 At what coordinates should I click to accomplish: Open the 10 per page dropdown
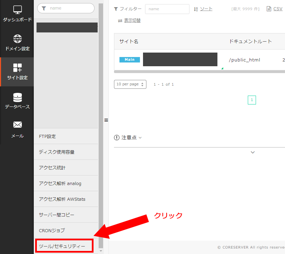pos(130,84)
